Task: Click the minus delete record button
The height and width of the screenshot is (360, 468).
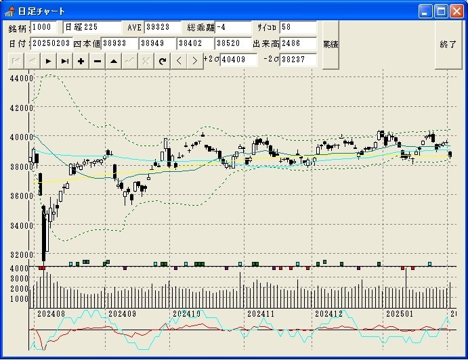Action: (x=97, y=61)
